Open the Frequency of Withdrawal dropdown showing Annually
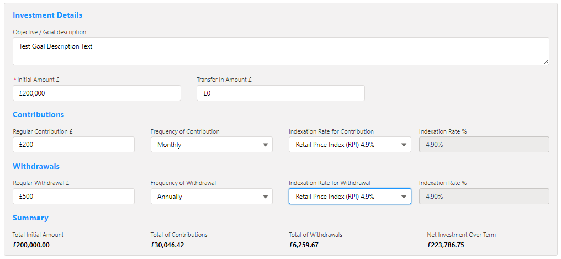Viewport: 561px width, 259px height. tap(211, 197)
